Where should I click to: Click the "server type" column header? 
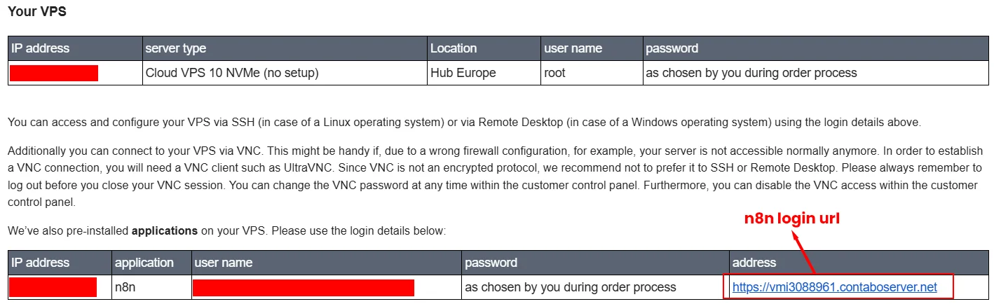(x=175, y=48)
